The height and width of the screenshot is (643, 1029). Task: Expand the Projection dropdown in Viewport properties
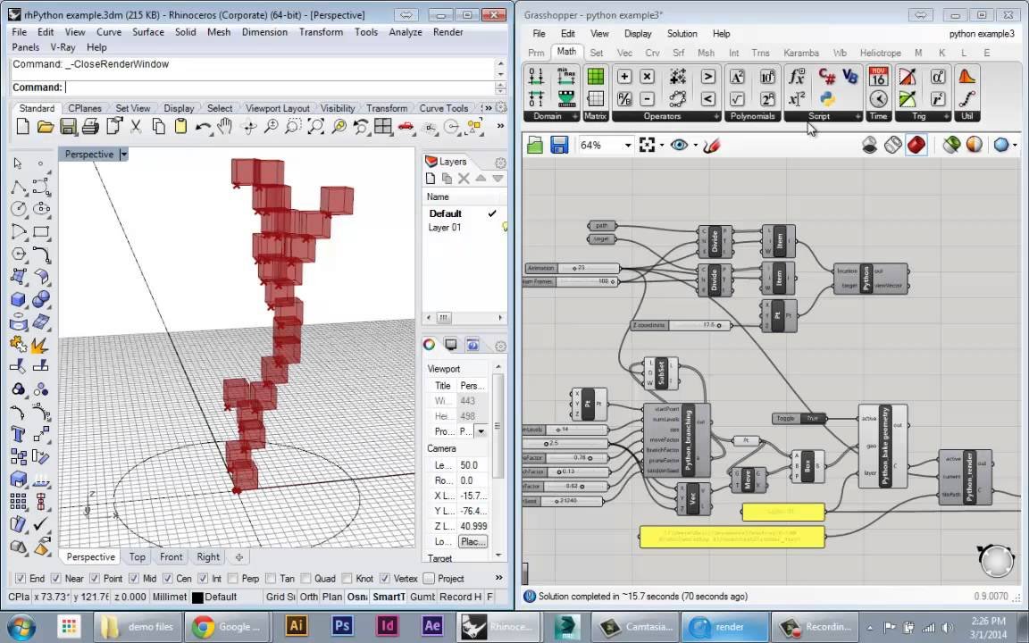coord(481,431)
